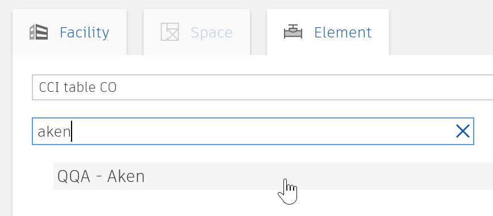Expand the classification table combo box
Screen dimensions: 493x216
[x=262, y=87]
